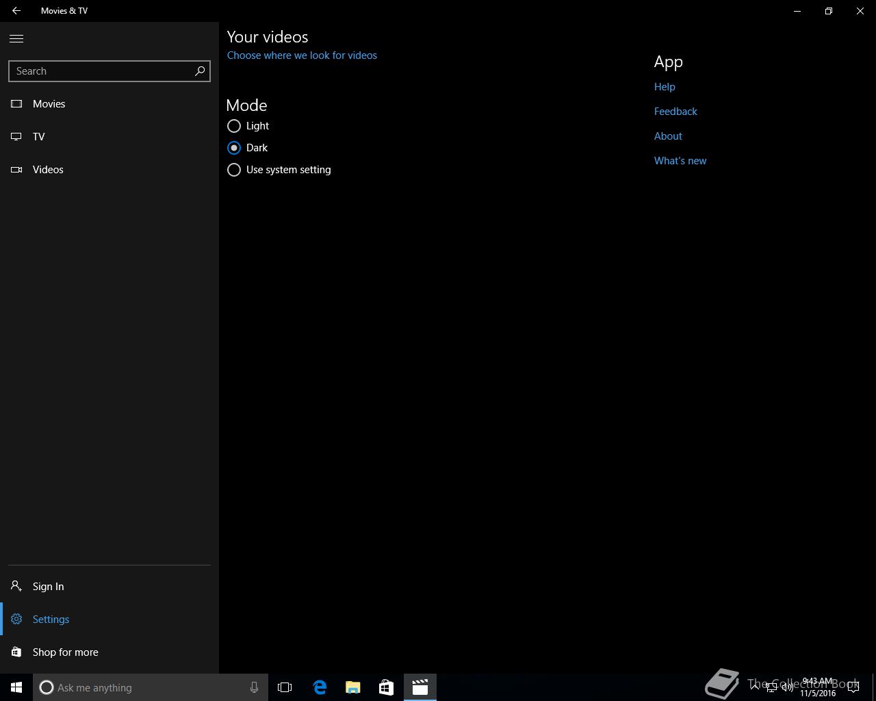Restore down the Movies & TV window
Viewport: 876px width, 701px height.
tap(829, 11)
